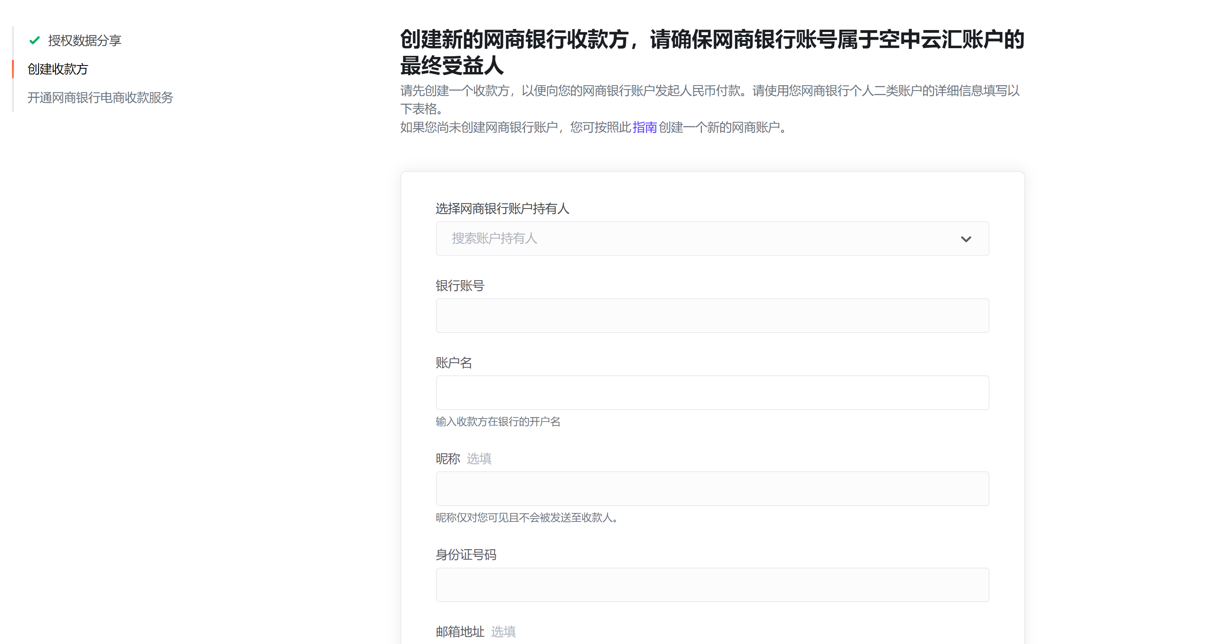The image size is (1205, 644).
Task: Click the 邮箱地址 field label
Action: 460,632
